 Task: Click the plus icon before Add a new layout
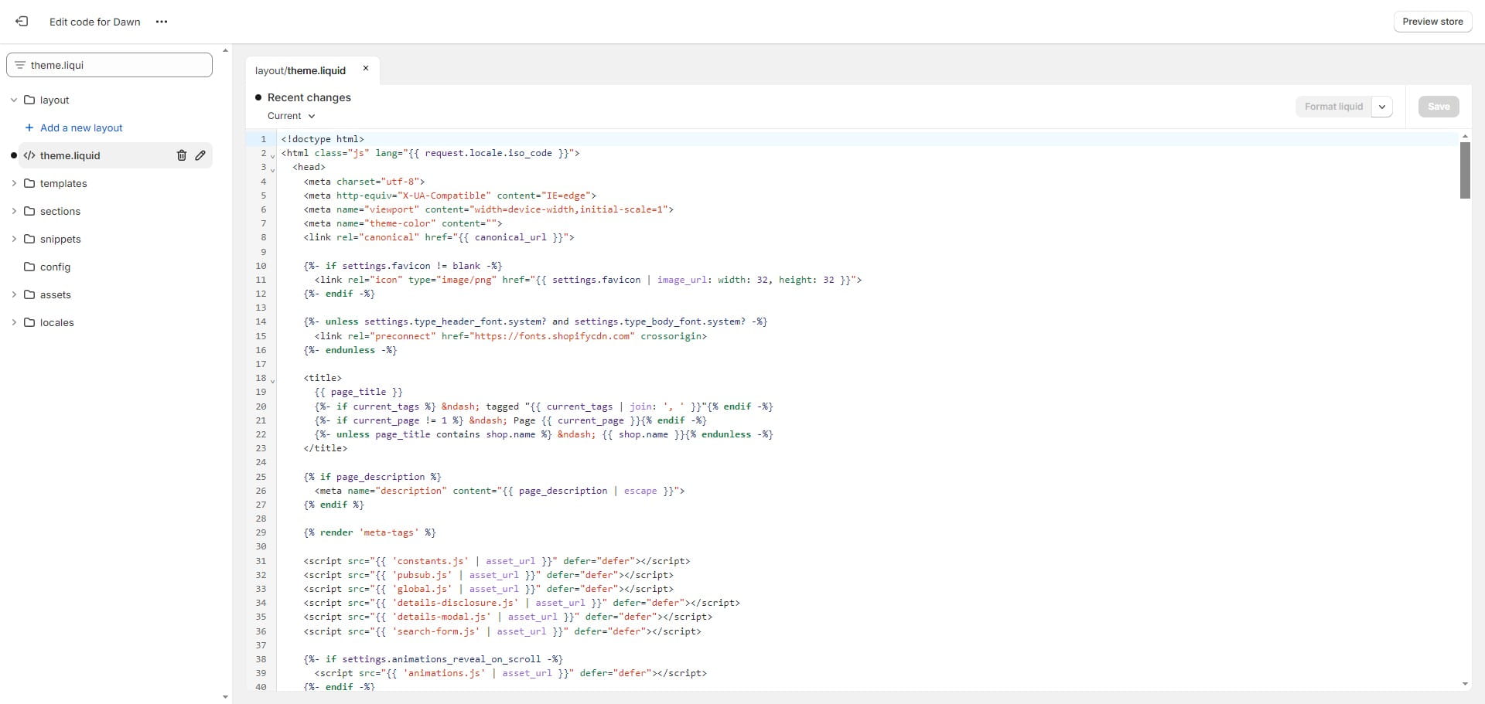[x=29, y=128]
